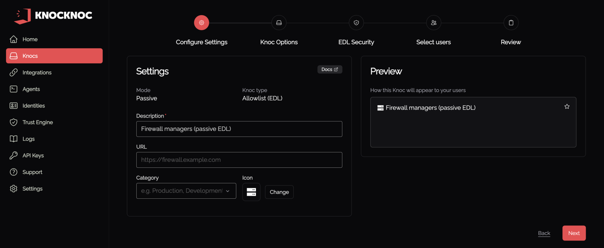Image resolution: width=604 pixels, height=248 pixels.
Task: Select the Review clipboard step circle
Action: coord(511,23)
